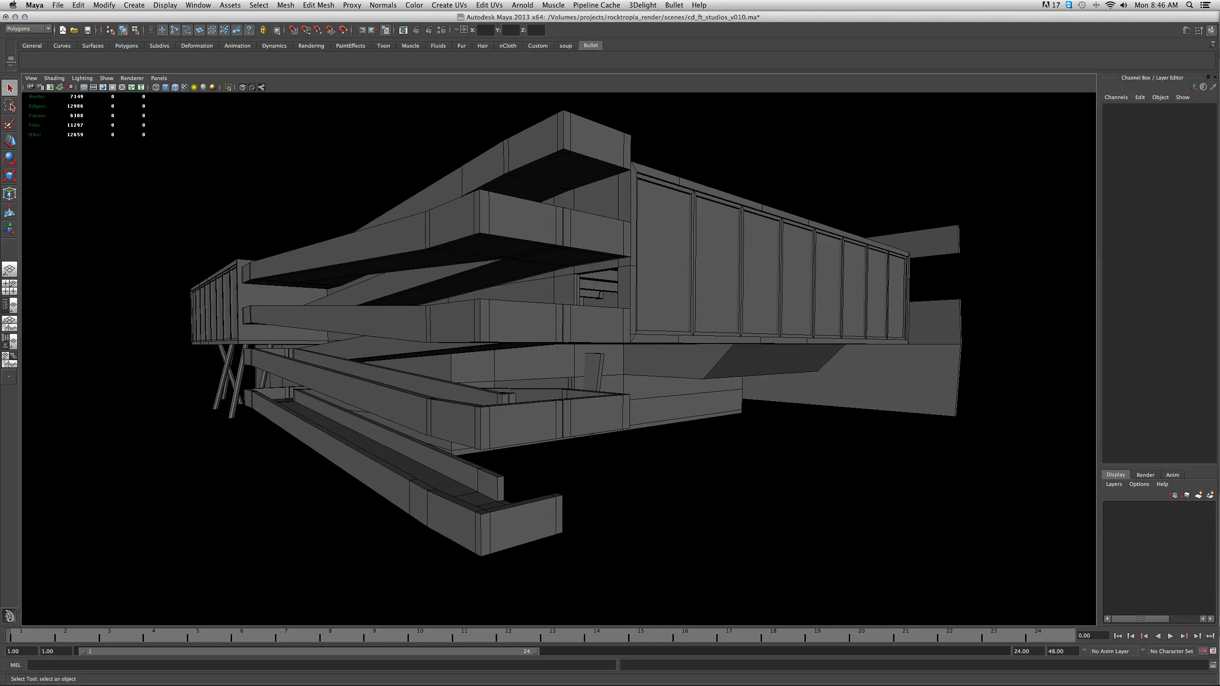Switch to the four view layout
Viewport: 1220px width, 686px height.
[10, 287]
